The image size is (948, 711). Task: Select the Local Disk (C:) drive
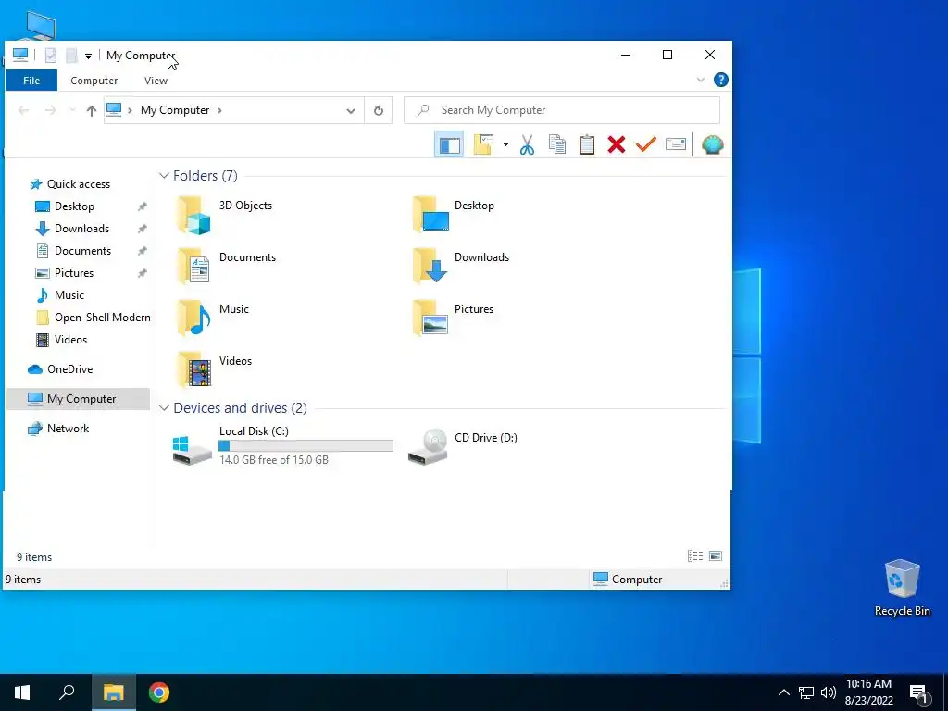point(282,446)
